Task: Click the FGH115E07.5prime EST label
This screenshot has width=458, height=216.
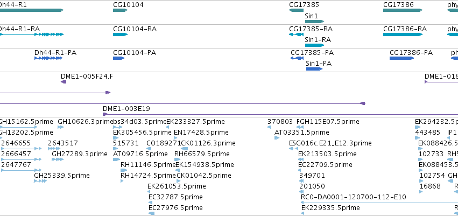Action: click(328, 122)
